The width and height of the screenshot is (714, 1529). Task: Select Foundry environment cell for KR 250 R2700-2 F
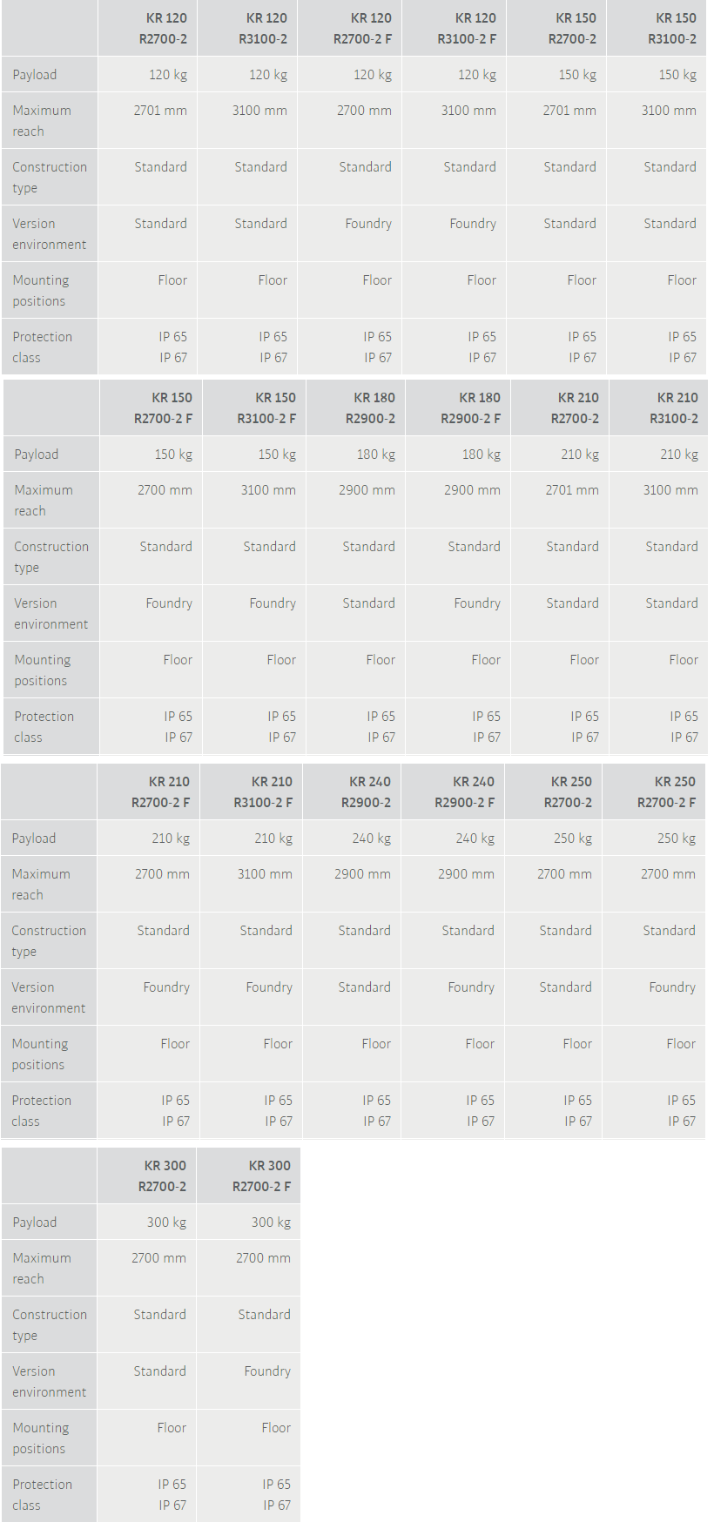671,987
